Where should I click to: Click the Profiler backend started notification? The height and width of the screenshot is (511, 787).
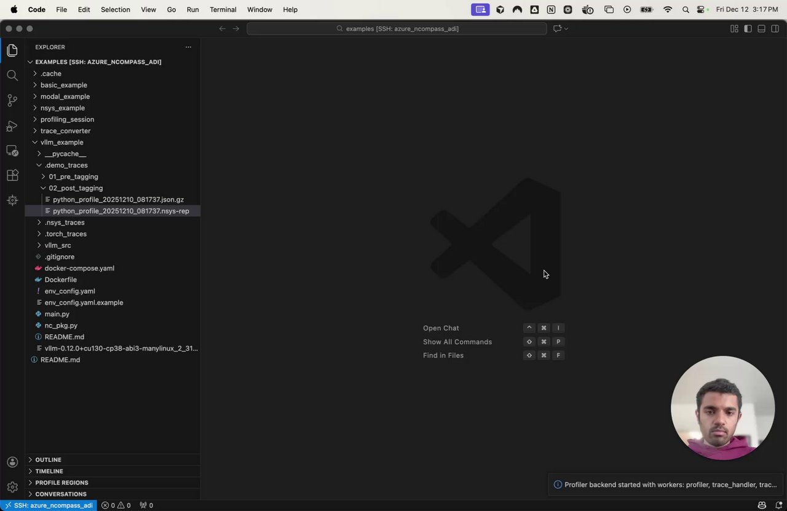(666, 485)
